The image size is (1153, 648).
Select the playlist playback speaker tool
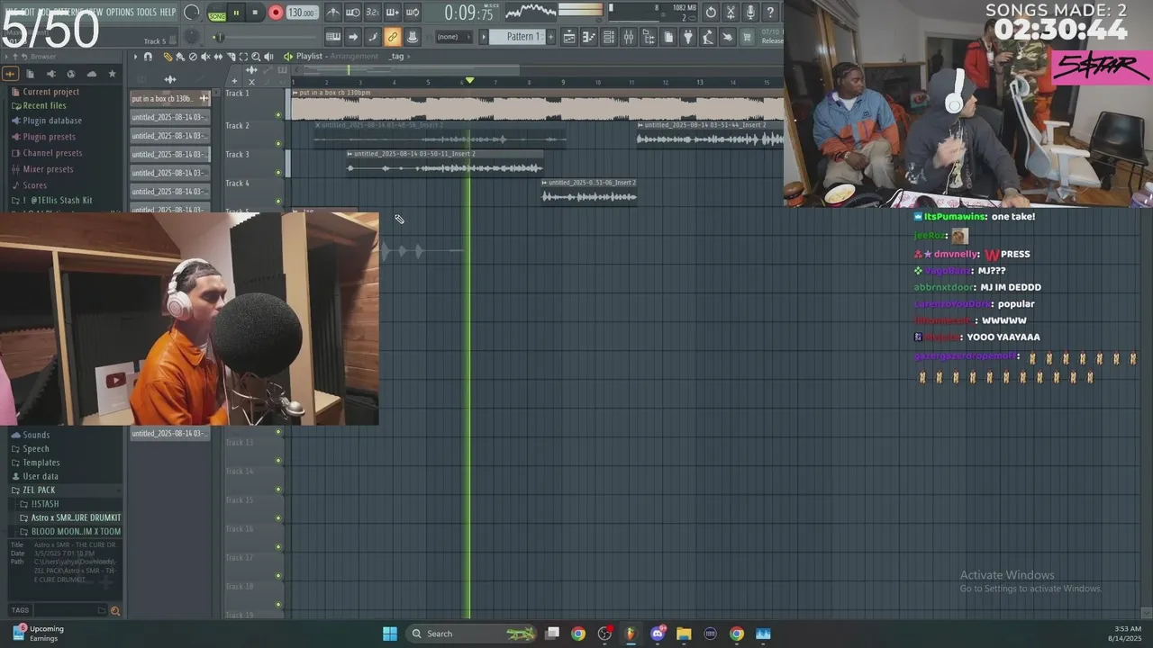pos(268,57)
